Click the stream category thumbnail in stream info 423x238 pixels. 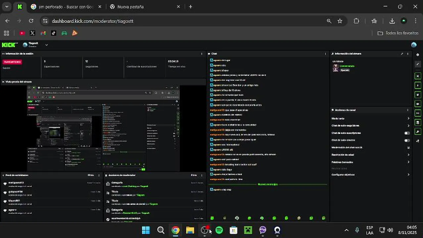pyautogui.click(x=336, y=68)
